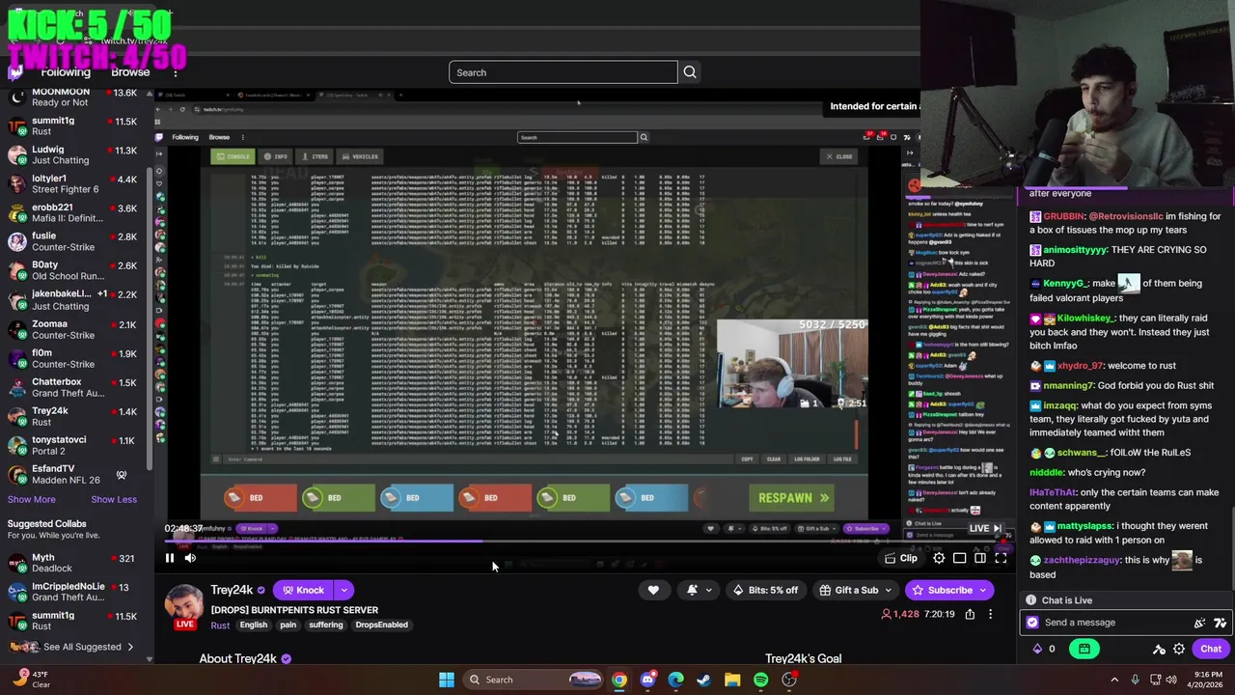The width and height of the screenshot is (1235, 695).
Task: Seek using the stream progress bar
Action: click(587, 542)
